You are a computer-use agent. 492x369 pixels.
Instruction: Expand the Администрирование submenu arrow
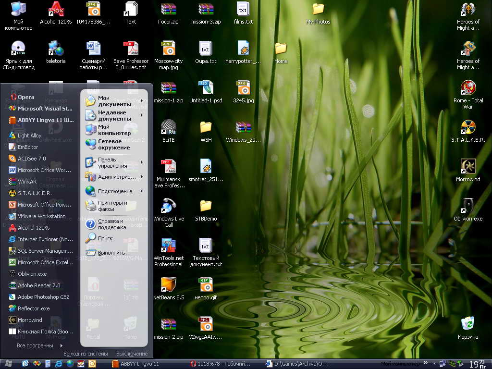click(142, 177)
